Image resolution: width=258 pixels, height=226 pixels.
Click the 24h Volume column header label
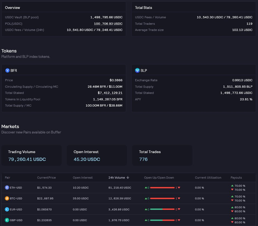point(117,178)
